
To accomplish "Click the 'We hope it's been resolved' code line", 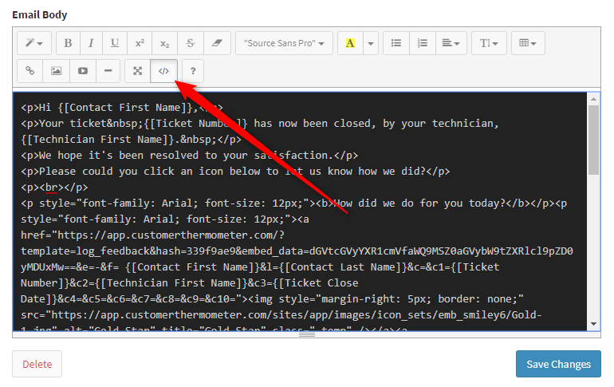I will [189, 156].
